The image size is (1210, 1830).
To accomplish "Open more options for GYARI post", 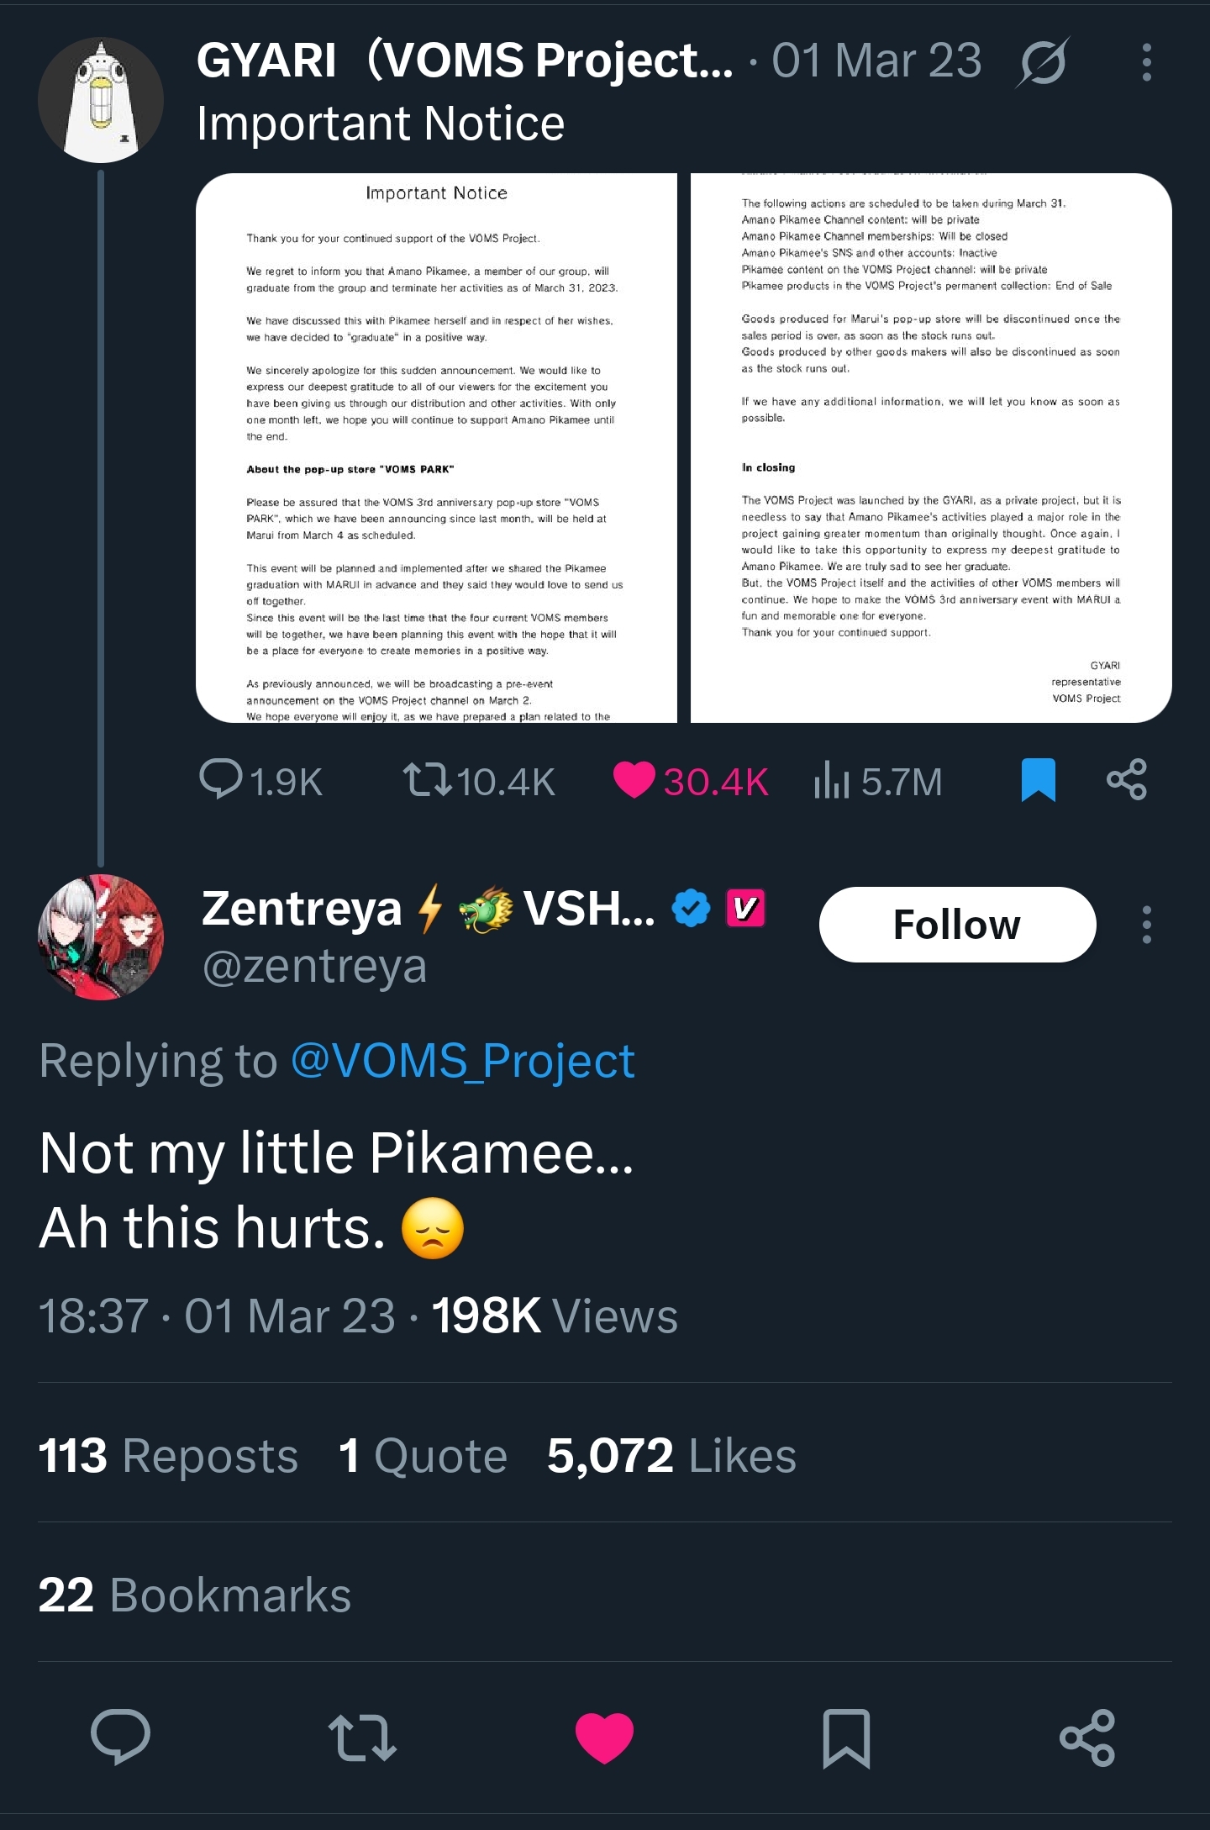I will (1146, 62).
